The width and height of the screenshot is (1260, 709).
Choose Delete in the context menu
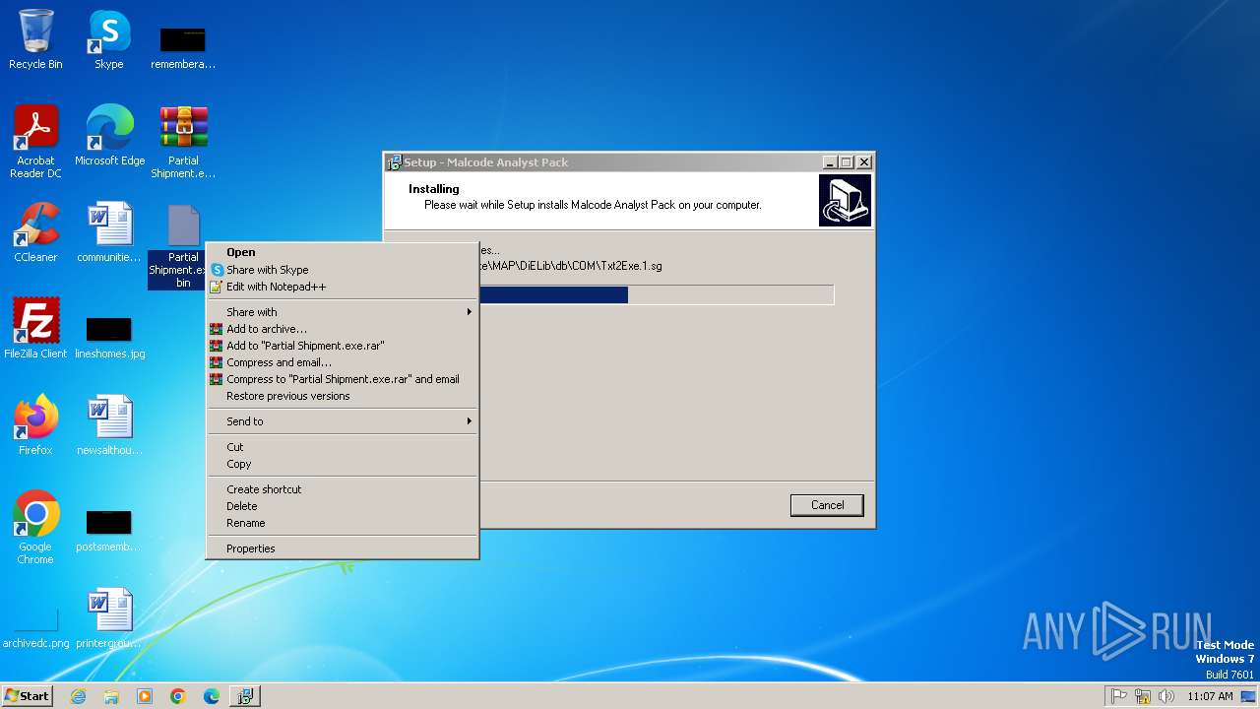coord(342,506)
